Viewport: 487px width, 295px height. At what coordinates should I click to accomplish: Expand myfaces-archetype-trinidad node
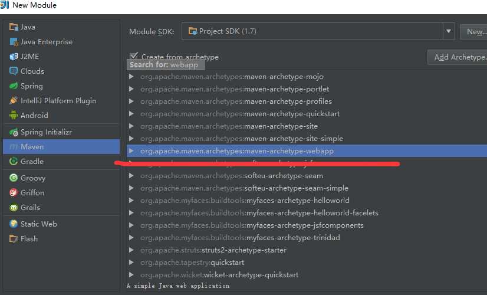pyautogui.click(x=131, y=238)
